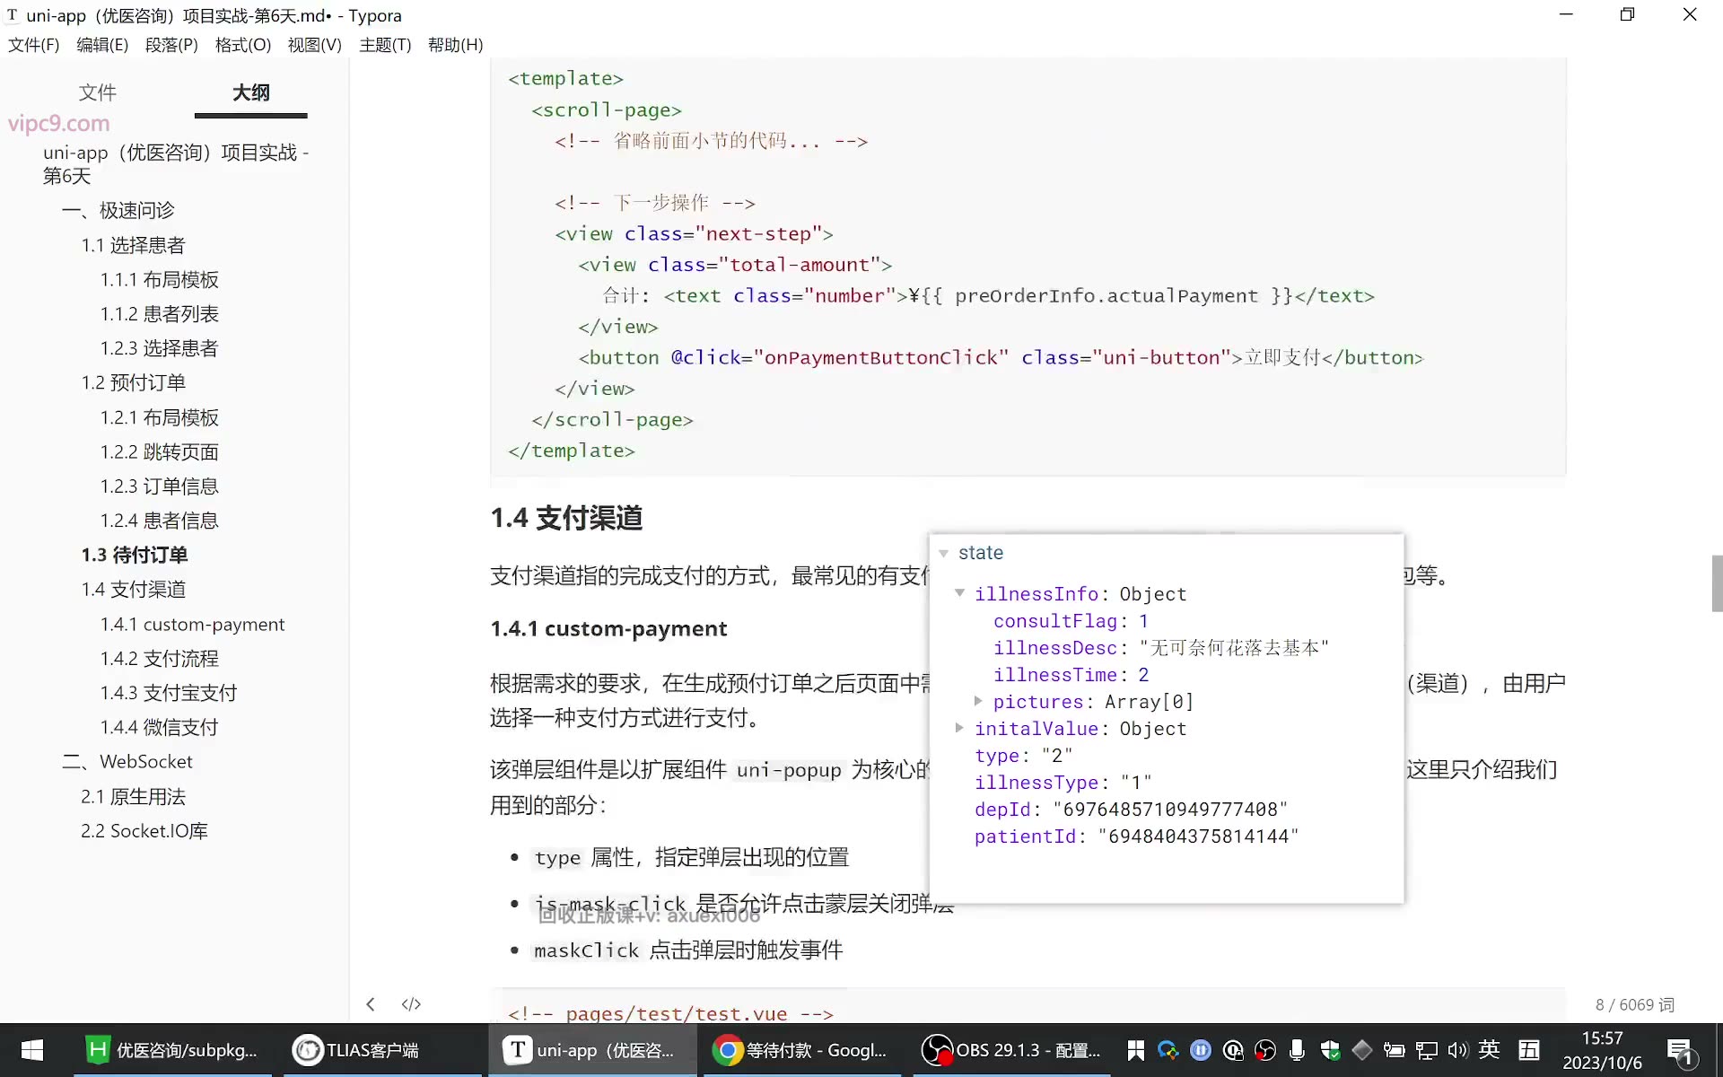Open the 格式(O) menu
The width and height of the screenshot is (1723, 1077).
[x=243, y=45]
